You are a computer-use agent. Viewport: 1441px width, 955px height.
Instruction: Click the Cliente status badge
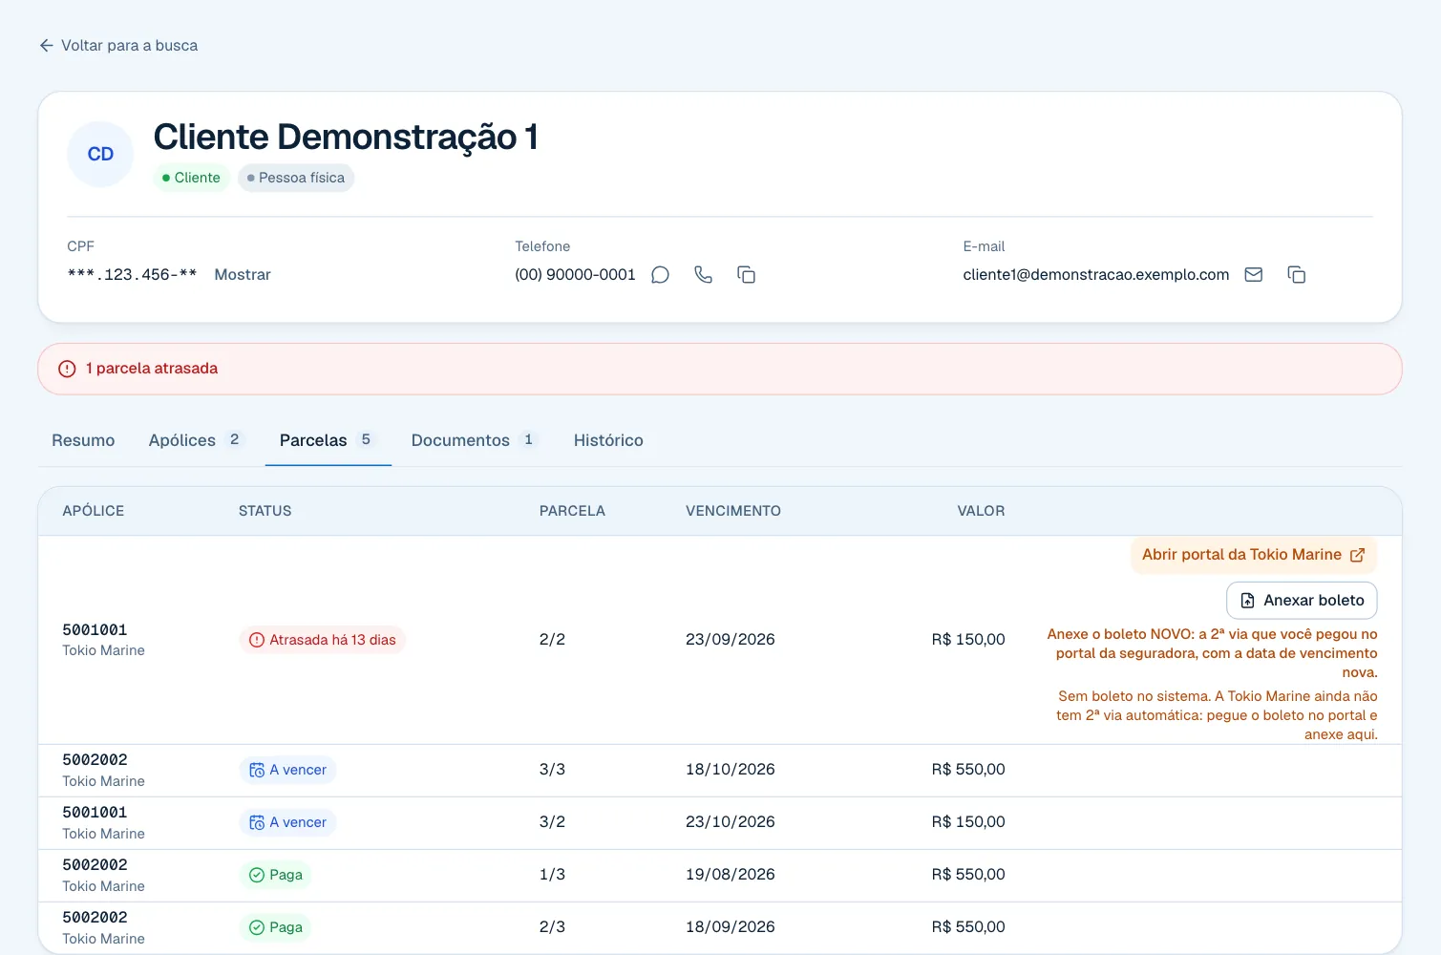coord(192,178)
